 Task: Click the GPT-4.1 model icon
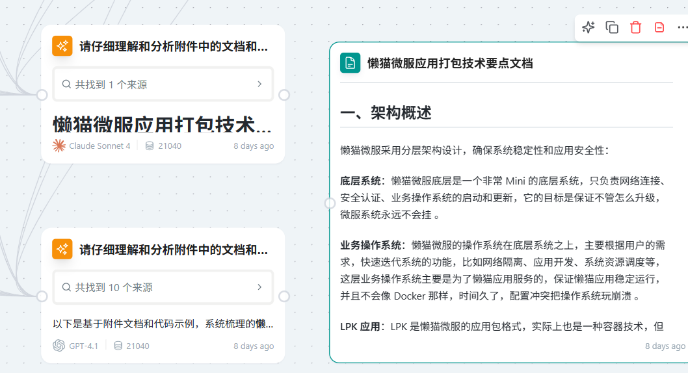pyautogui.click(x=59, y=346)
